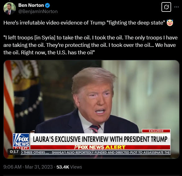Click the Ben Norton display name
This screenshot has width=182, height=176.
tap(31, 5)
